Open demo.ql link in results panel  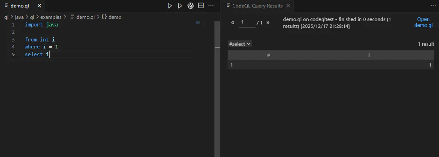423,22
